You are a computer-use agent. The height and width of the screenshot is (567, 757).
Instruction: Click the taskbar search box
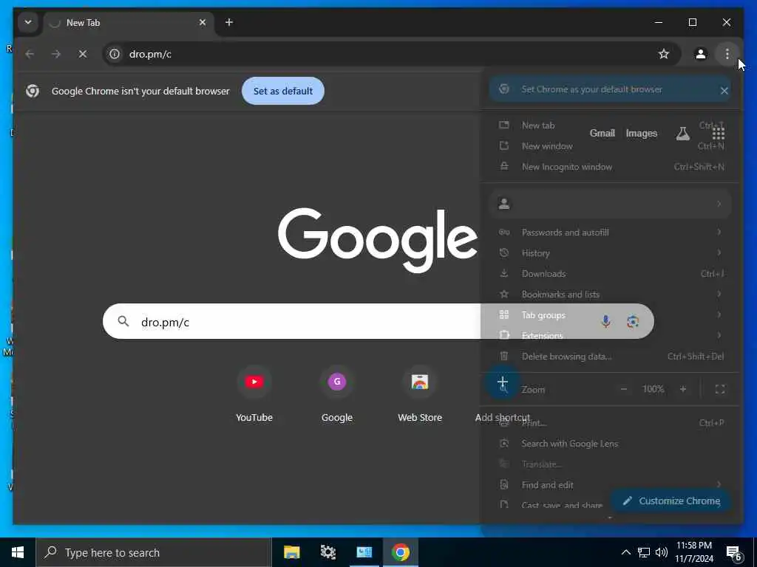[x=154, y=552]
